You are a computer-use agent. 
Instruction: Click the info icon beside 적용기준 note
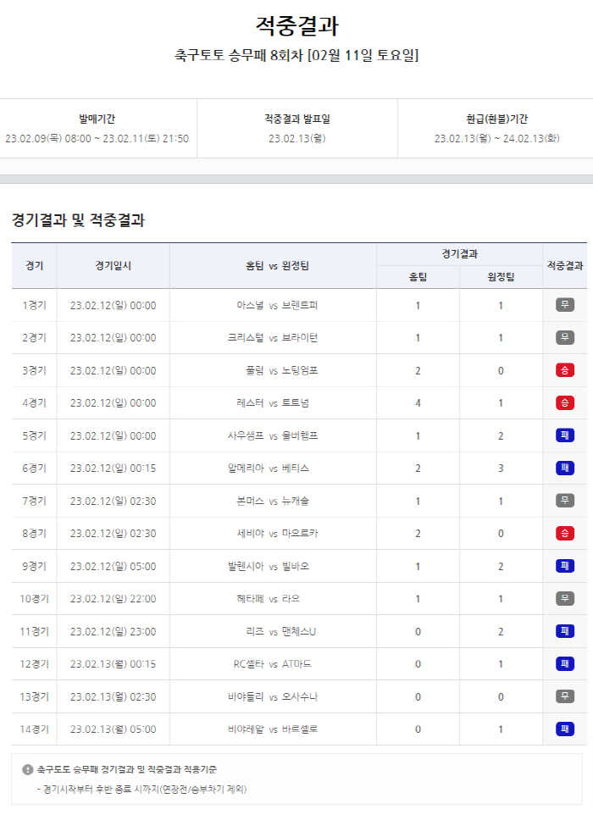28,769
